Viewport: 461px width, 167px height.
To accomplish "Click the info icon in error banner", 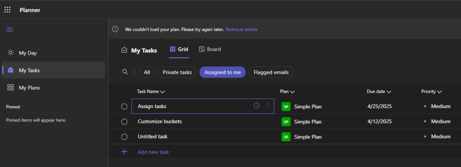I will coord(116,29).
